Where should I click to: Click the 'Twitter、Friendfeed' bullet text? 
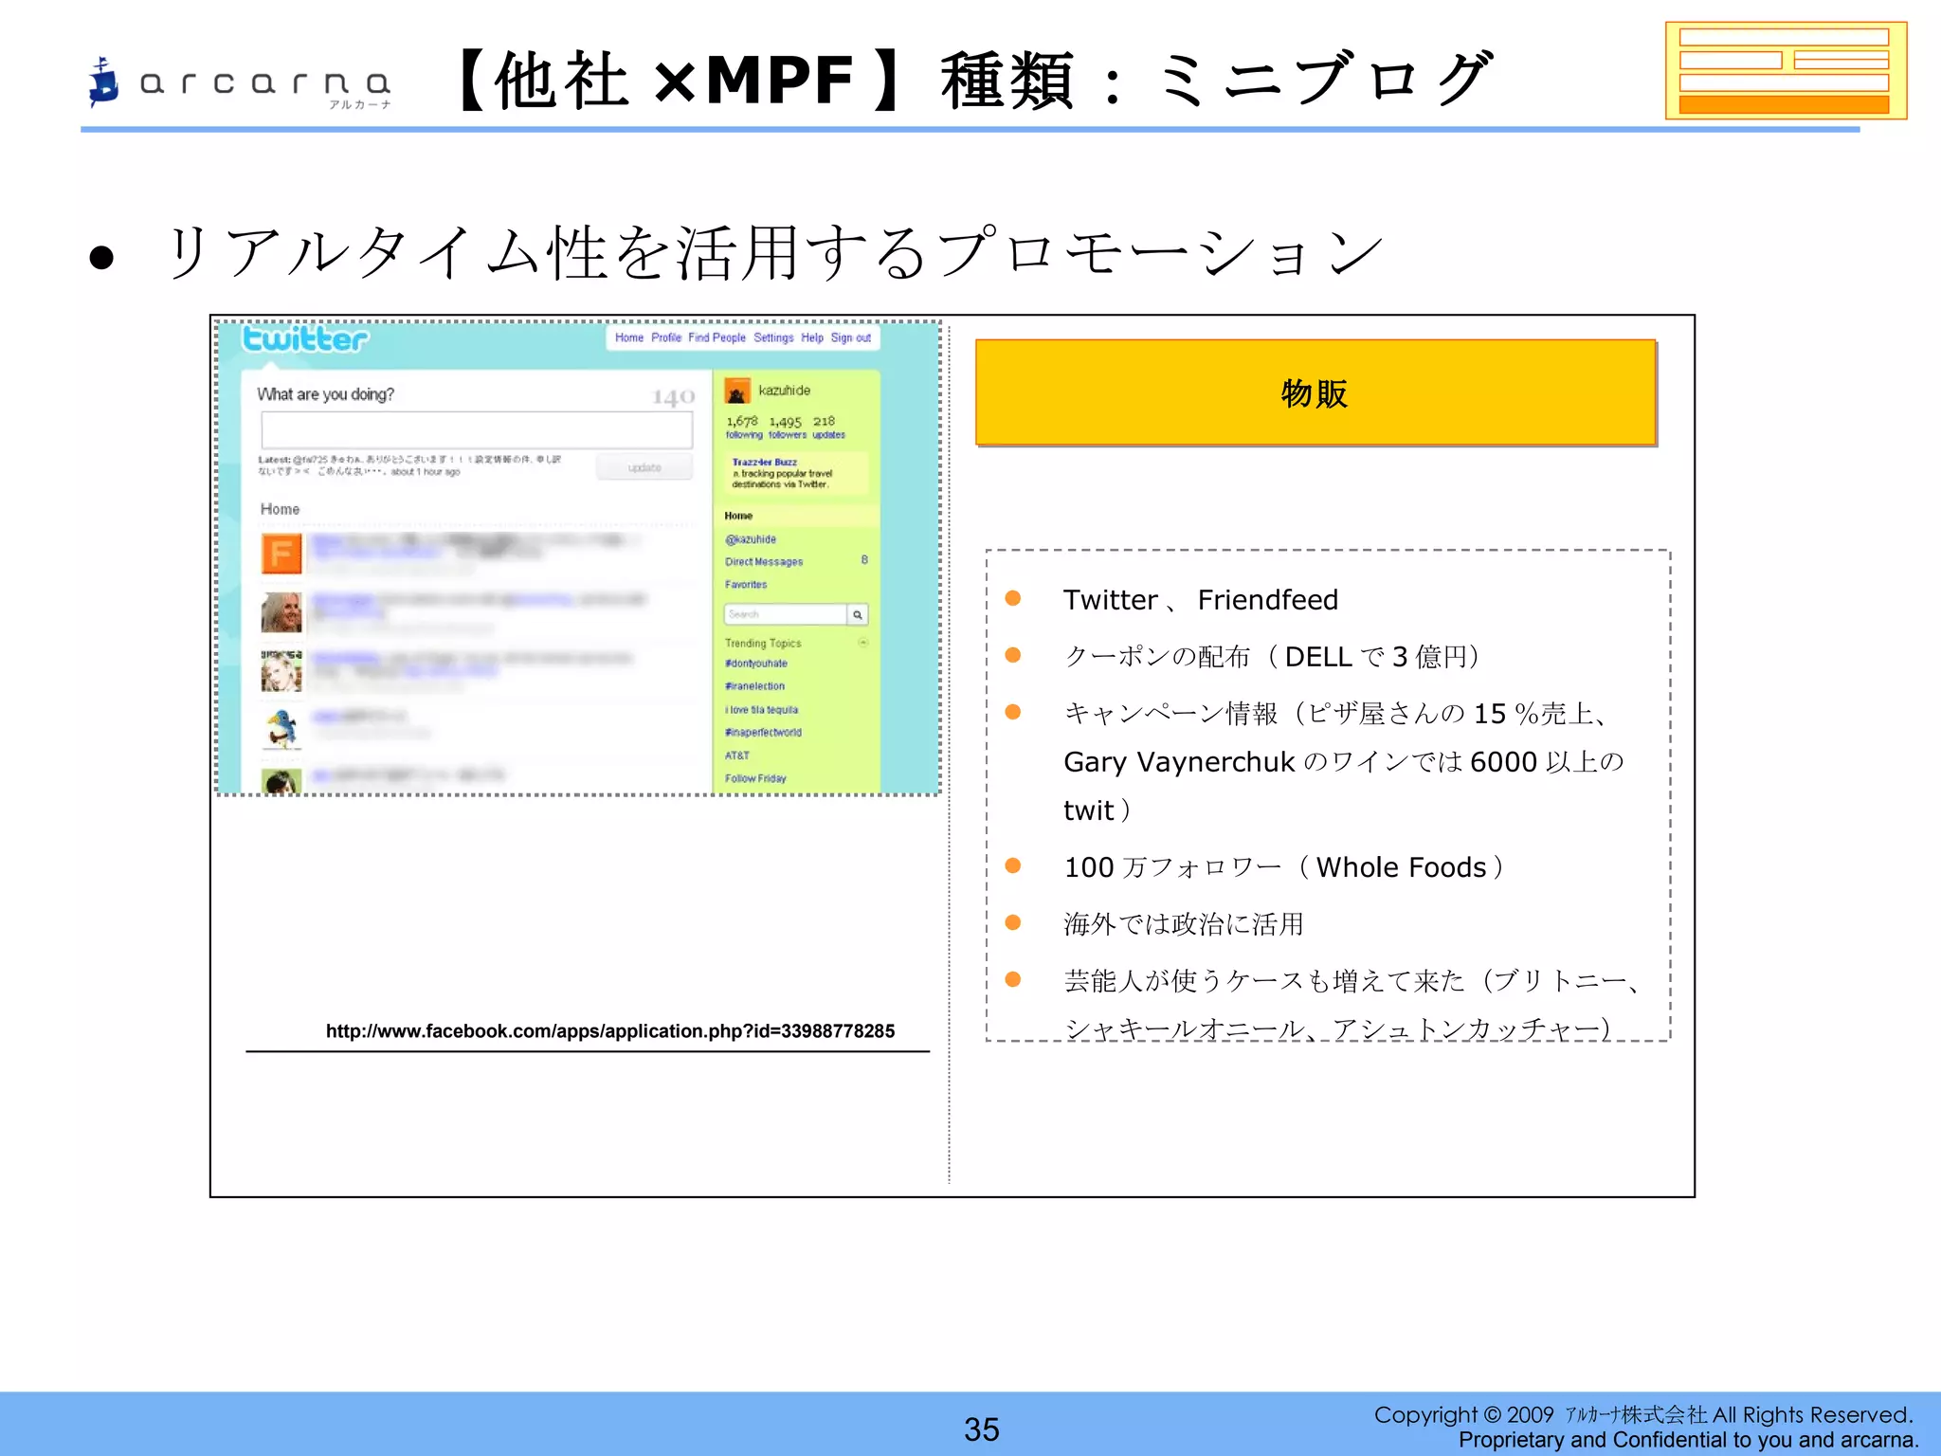(1201, 600)
